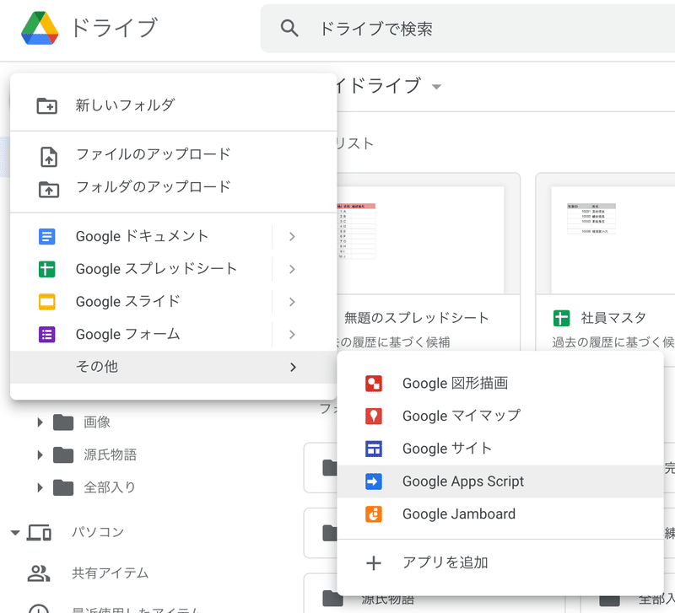Select 新しいフォルダ menu entry
Screen dimensions: 675x613
(x=174, y=105)
